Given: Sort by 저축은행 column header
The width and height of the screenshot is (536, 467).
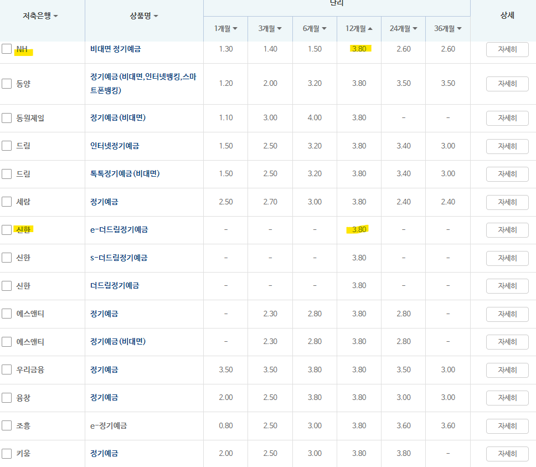Looking at the screenshot, I should tap(40, 16).
